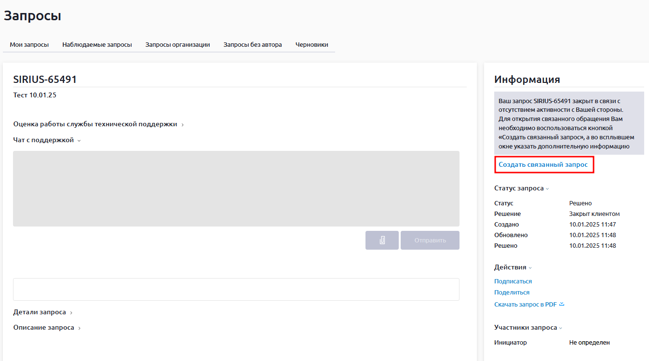Image resolution: width=649 pixels, height=361 pixels.
Task: Click inside the gray chat history area
Action: (236, 188)
